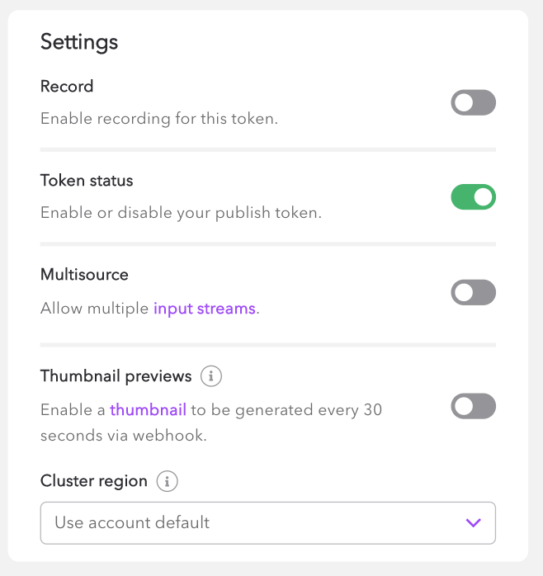The image size is (543, 576).
Task: Click the "seconds via webhook" description text
Action: click(123, 435)
